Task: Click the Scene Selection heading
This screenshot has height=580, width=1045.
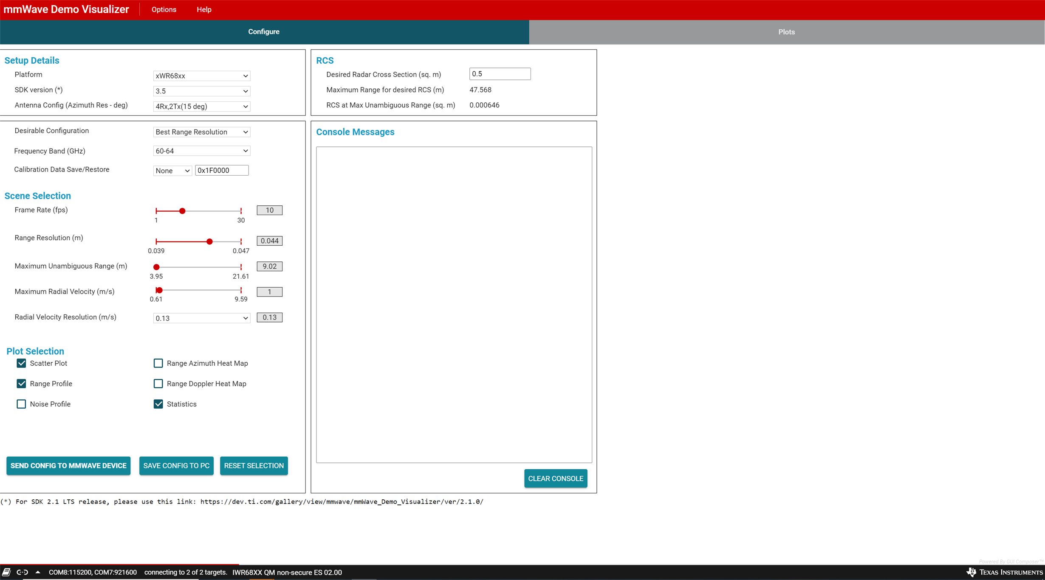Action: click(38, 196)
